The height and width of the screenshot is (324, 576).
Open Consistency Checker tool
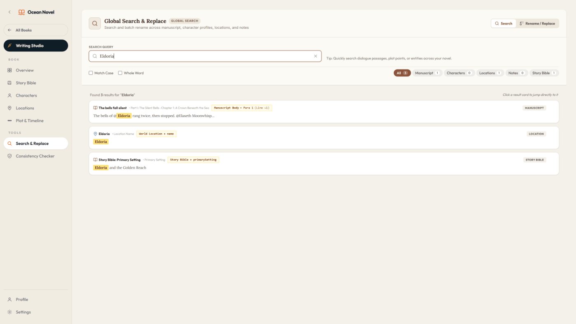(x=36, y=156)
